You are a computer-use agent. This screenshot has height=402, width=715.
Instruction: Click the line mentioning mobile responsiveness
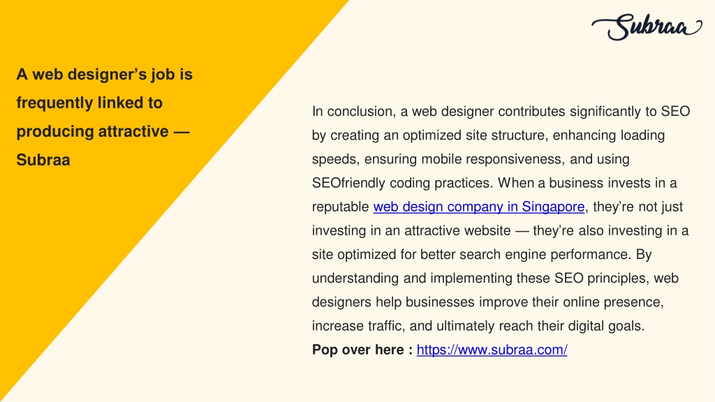click(471, 159)
